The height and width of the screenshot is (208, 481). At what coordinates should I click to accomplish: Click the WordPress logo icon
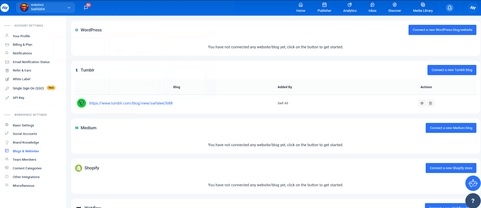[77, 30]
